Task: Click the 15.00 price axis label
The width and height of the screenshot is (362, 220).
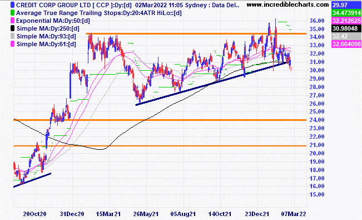Action: (x=317, y=194)
